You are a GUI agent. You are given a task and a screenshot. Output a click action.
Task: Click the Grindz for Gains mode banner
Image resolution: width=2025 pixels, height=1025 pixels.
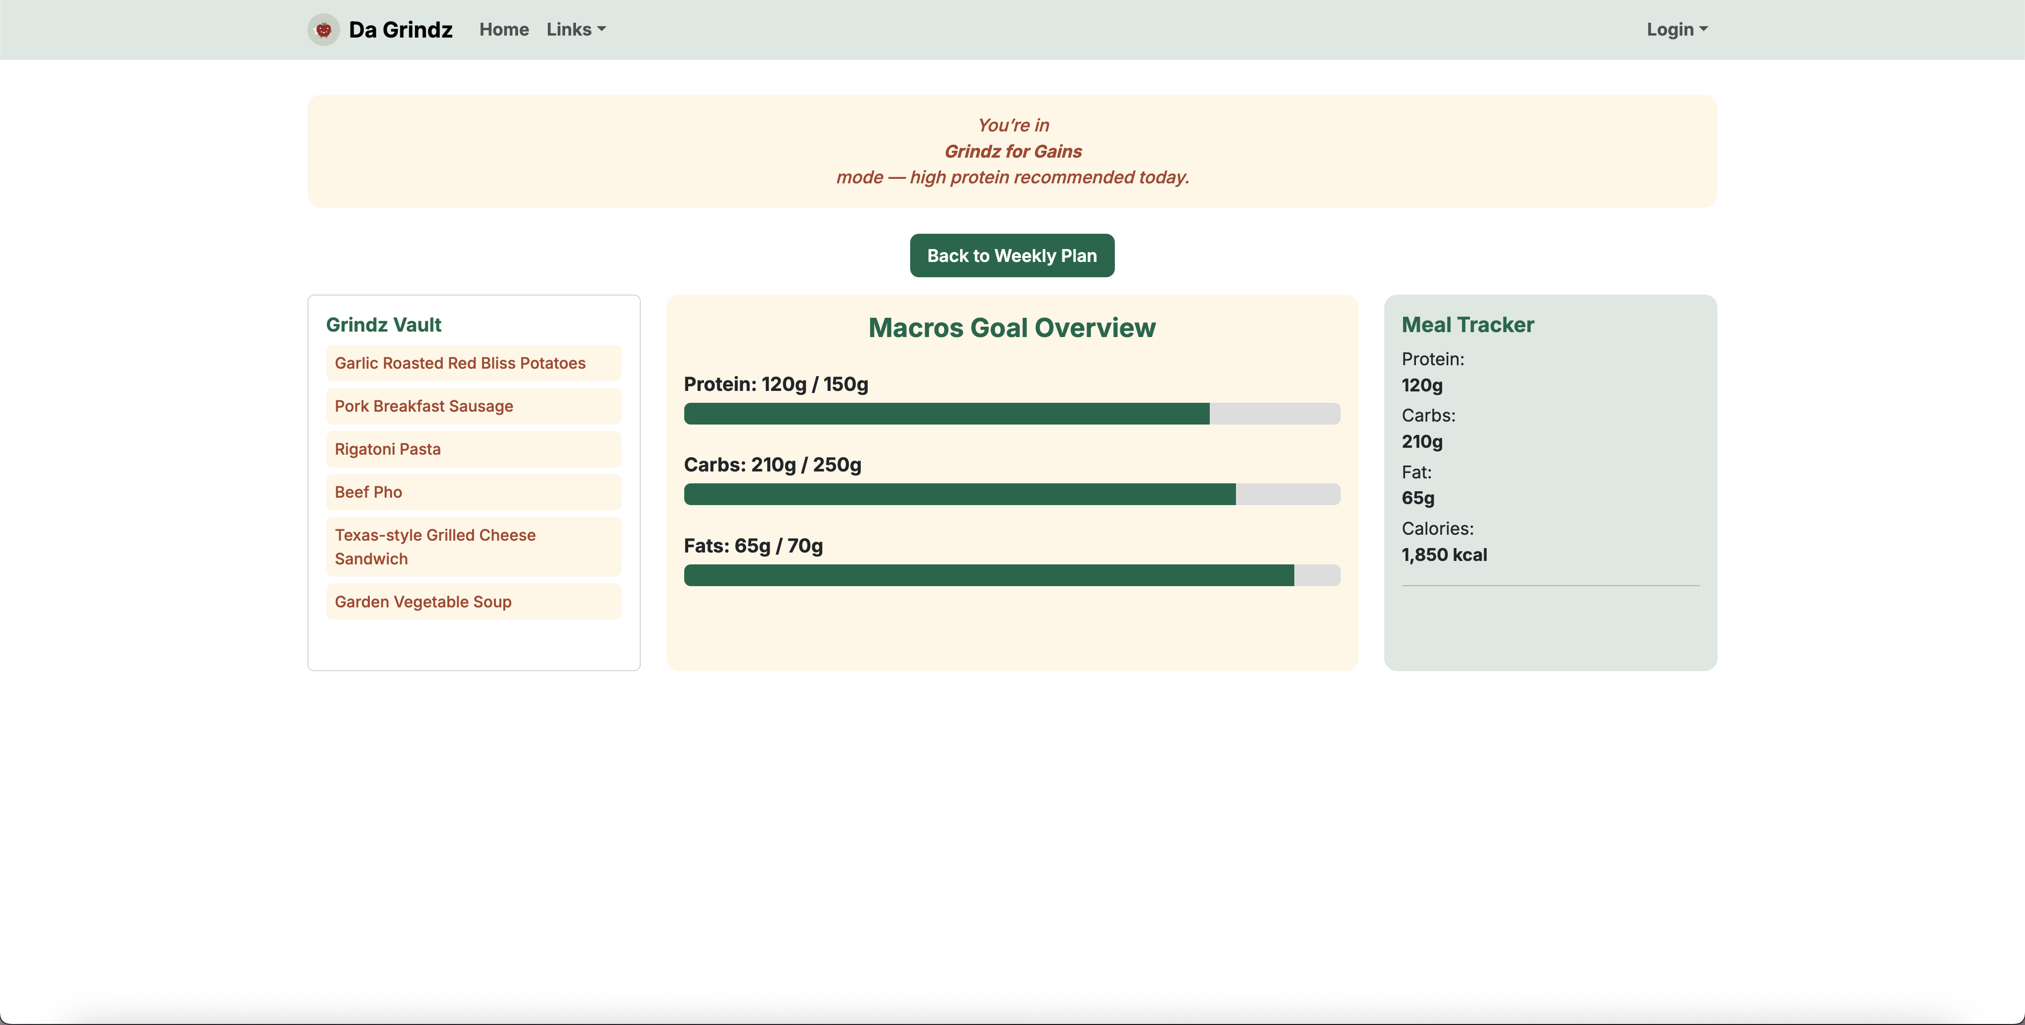tap(1012, 151)
